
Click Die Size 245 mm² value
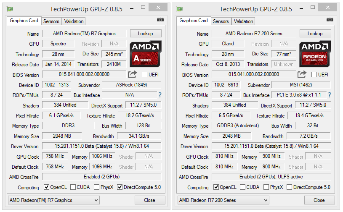pos(114,54)
